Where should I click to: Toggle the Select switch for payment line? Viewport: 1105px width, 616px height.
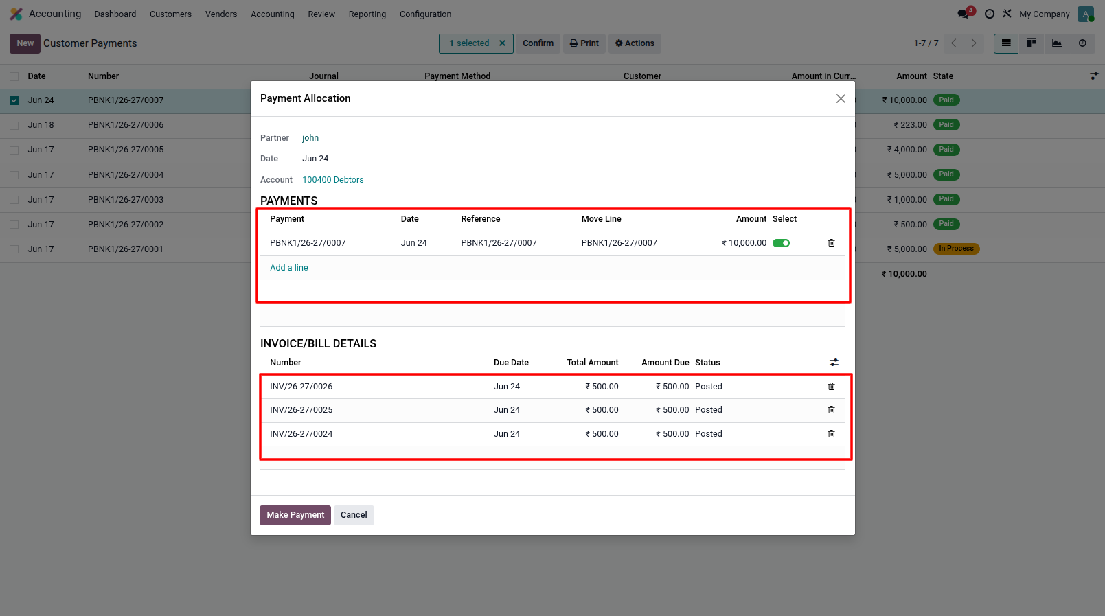781,243
